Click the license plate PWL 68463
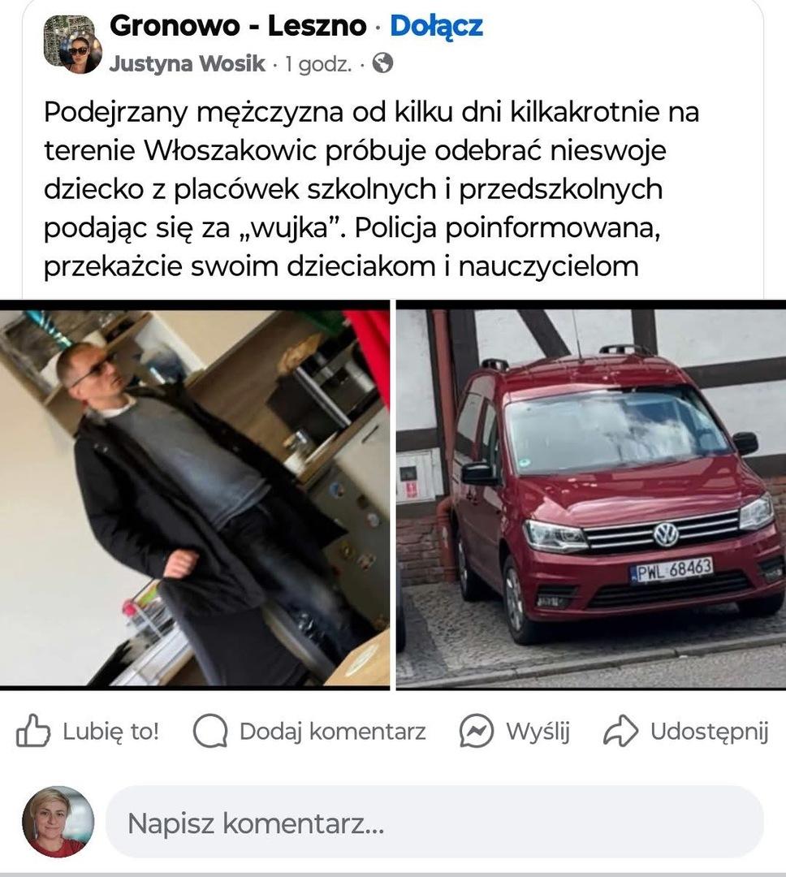This screenshot has width=786, height=877. tap(672, 571)
